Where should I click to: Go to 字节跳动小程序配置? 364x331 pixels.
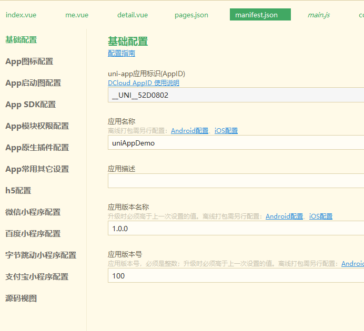click(41, 255)
